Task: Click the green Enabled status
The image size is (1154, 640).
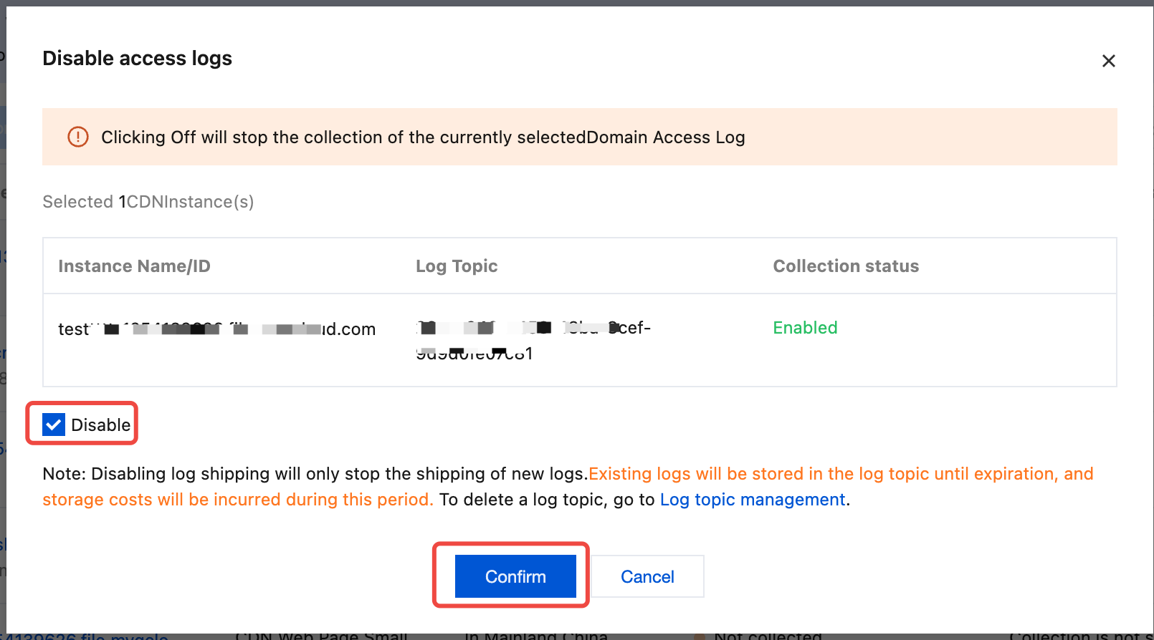Action: [x=805, y=328]
